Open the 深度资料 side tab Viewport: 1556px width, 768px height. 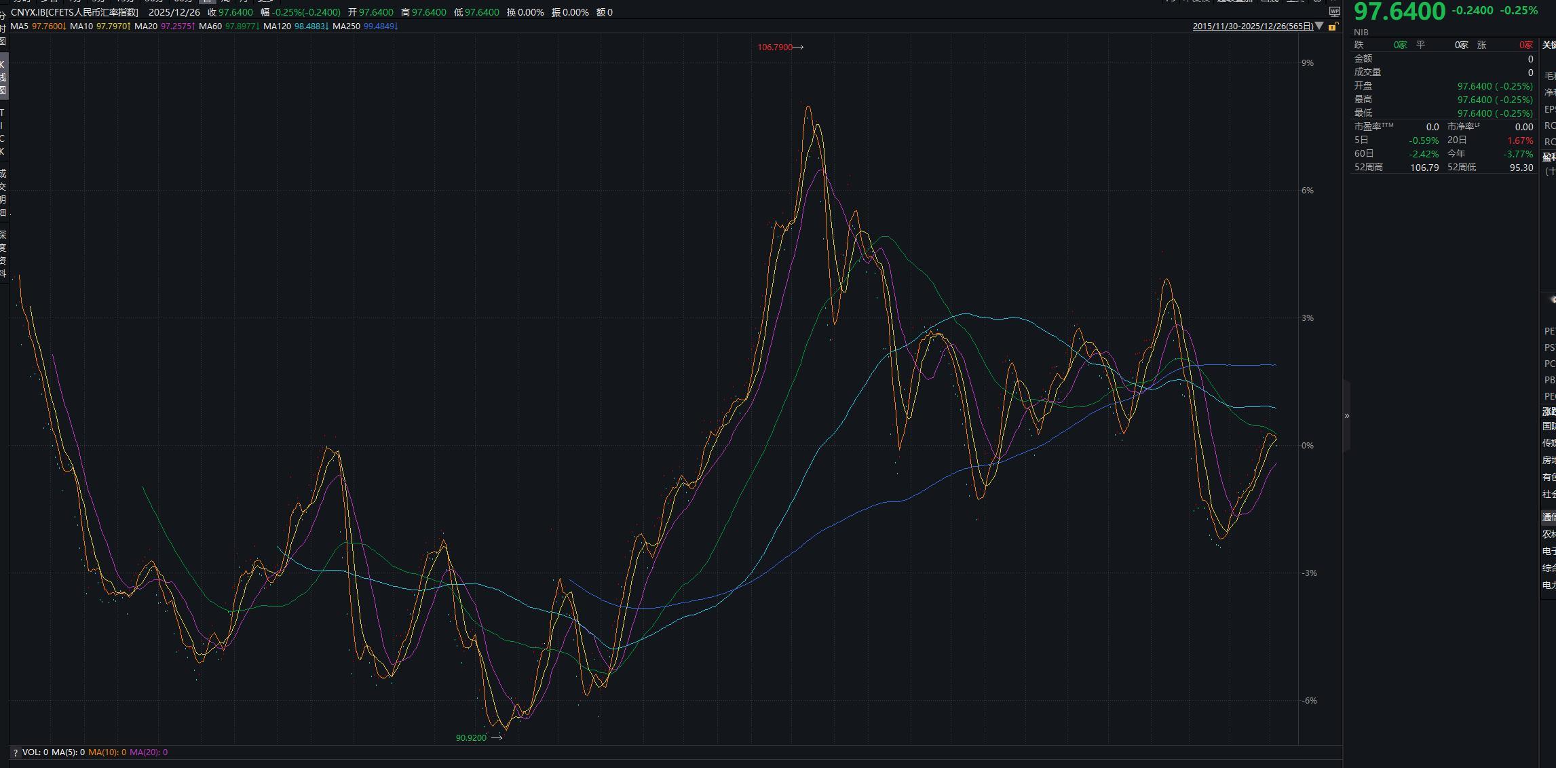[3, 254]
